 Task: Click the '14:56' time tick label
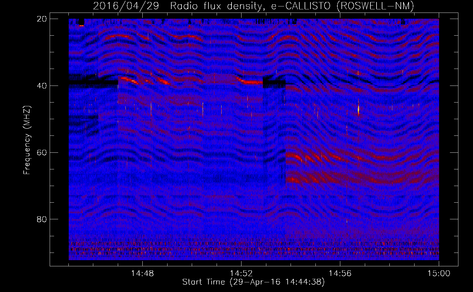[x=340, y=274]
